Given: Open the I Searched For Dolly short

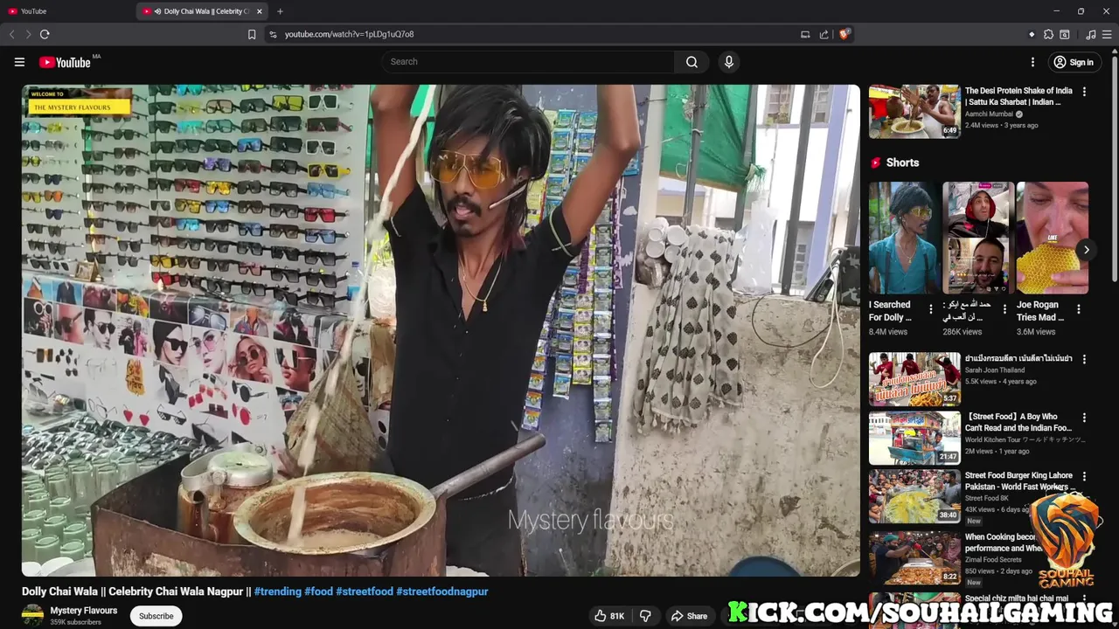Looking at the screenshot, I should tap(904, 238).
